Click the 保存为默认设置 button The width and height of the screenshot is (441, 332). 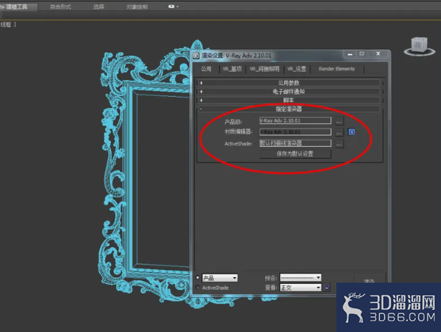coord(295,154)
